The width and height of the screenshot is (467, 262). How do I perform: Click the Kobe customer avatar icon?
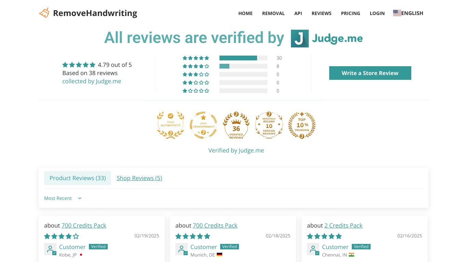click(50, 249)
